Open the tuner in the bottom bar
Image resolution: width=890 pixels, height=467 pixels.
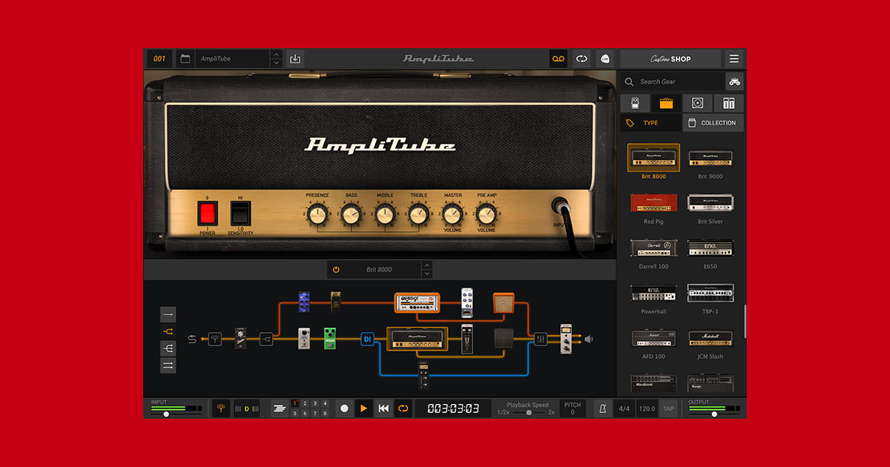[220, 408]
